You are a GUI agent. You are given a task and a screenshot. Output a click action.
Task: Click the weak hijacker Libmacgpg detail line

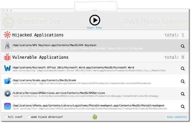[78, 48]
